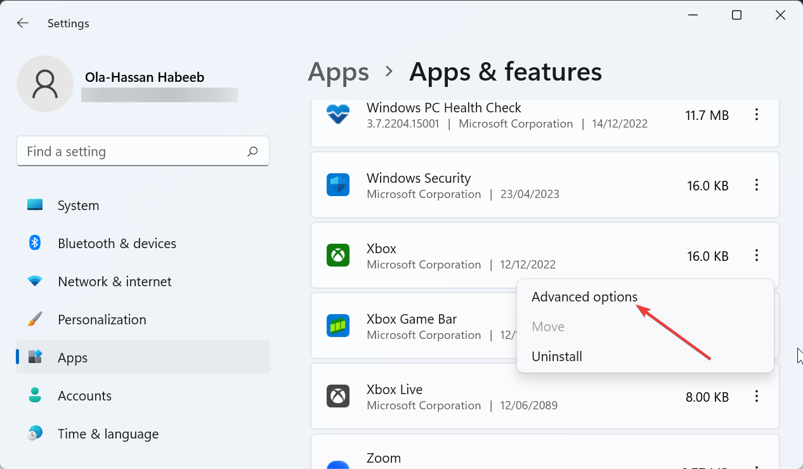The width and height of the screenshot is (803, 469).
Task: Click the Xbox Game Bar app icon
Action: tap(338, 326)
